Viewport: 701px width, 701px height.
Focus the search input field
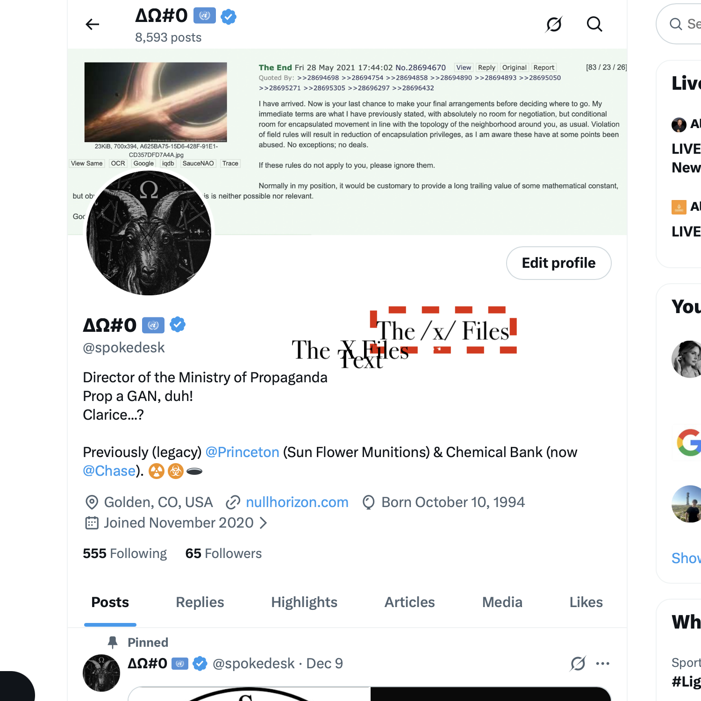[x=680, y=24]
